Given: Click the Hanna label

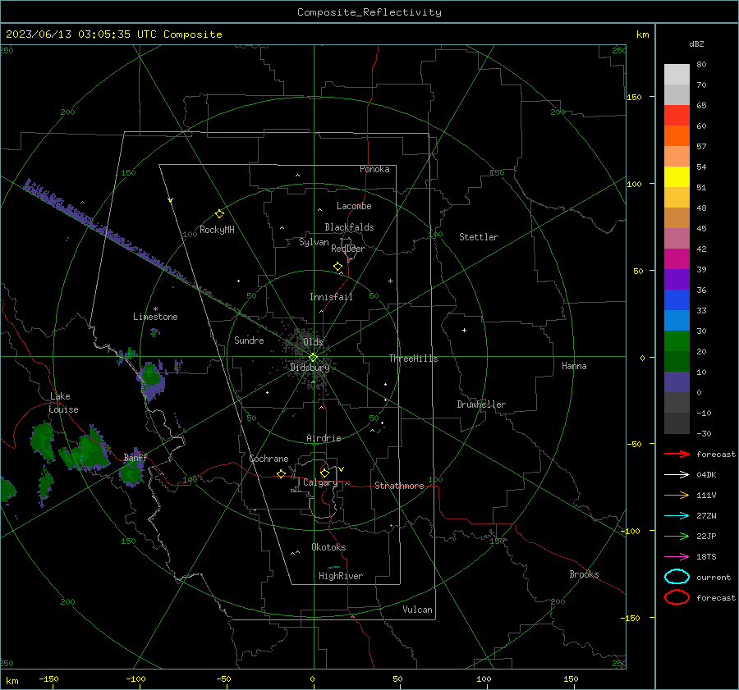Looking at the screenshot, I should 574,366.
